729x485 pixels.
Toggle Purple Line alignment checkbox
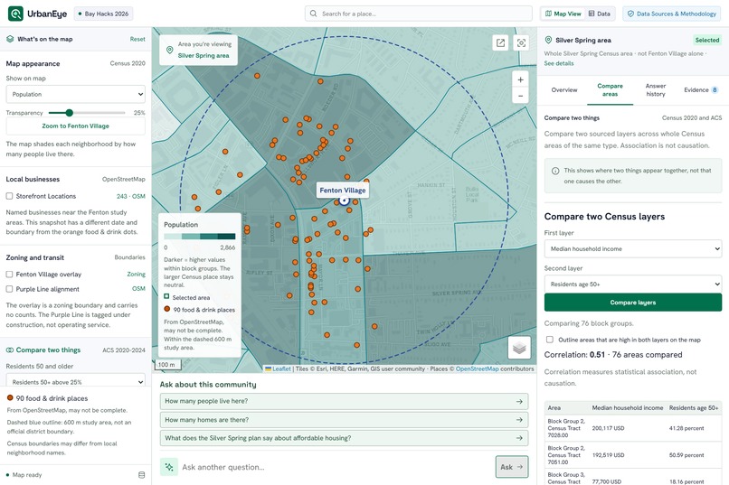[x=9, y=289]
